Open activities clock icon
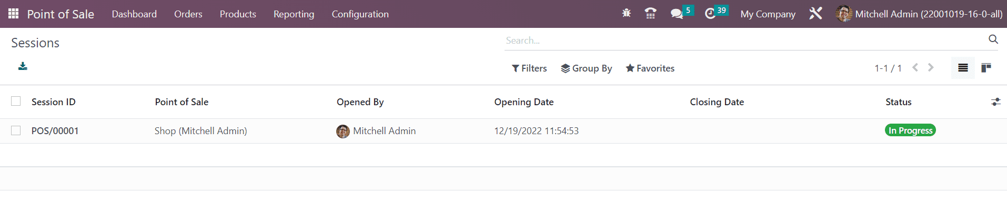Screen dimensions: 1007x212 pyautogui.click(x=710, y=14)
